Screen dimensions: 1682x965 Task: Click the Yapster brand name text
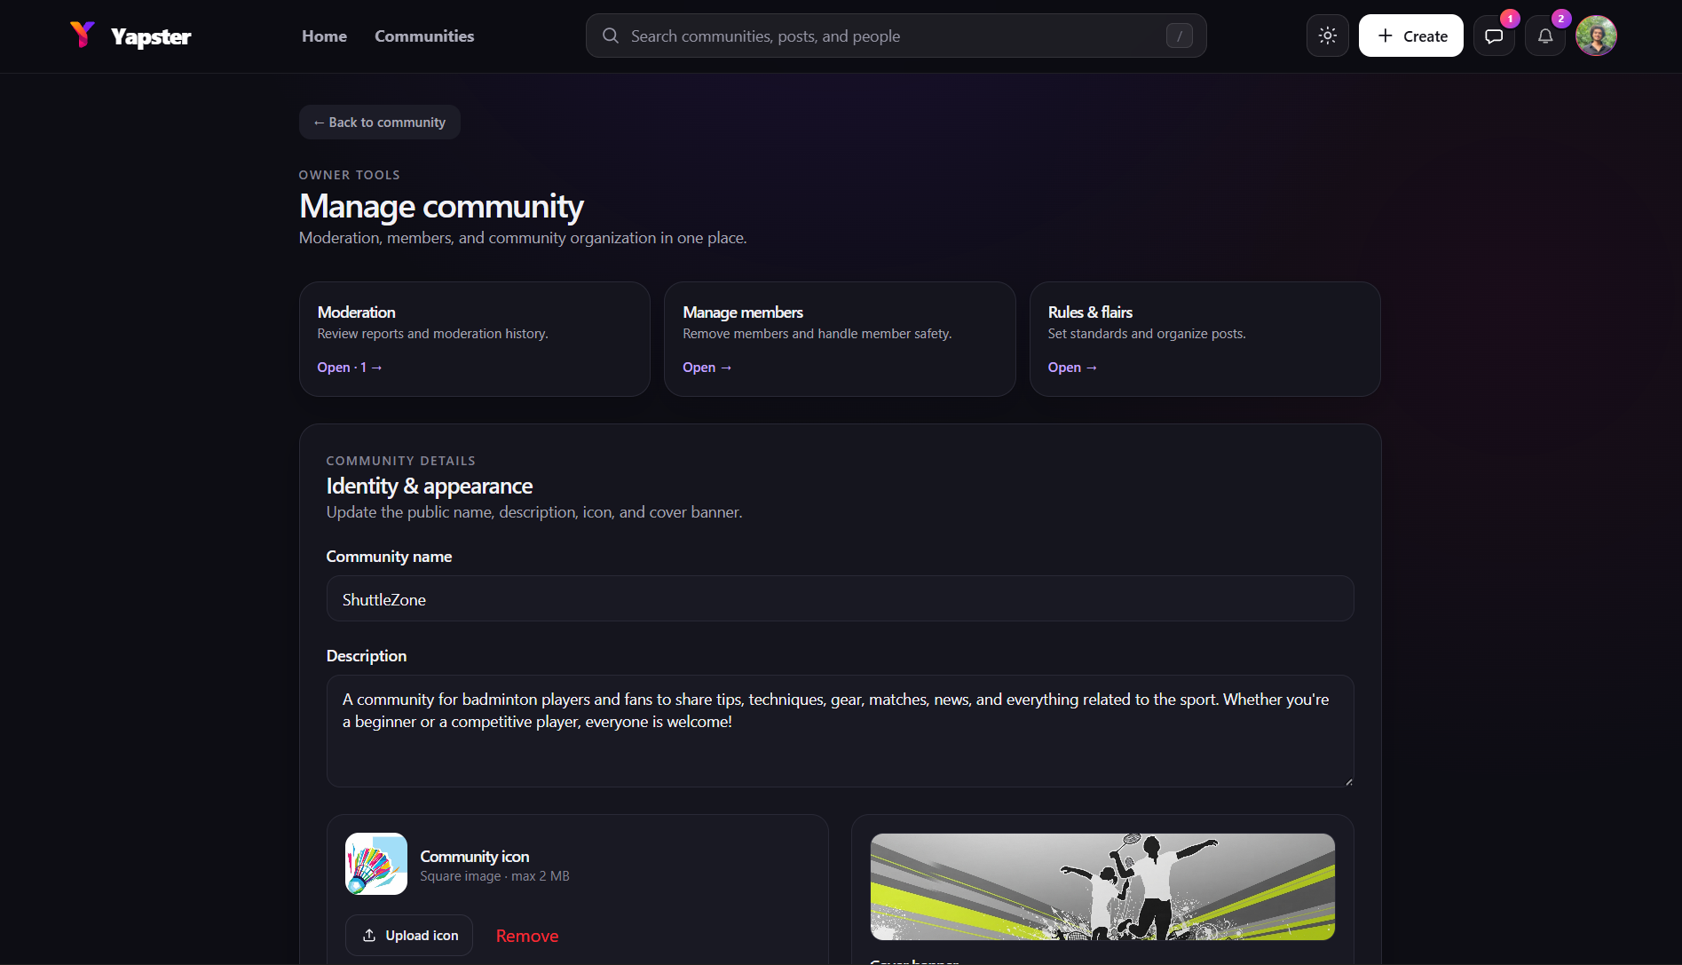(151, 36)
